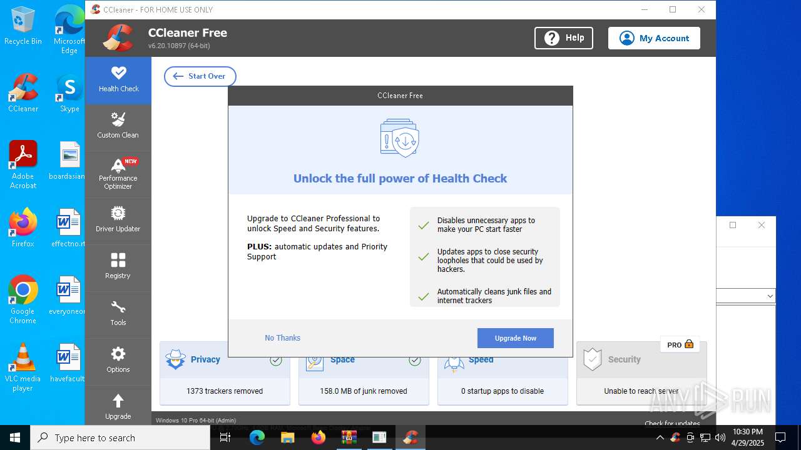
Task: Click Start Over button
Action: pyautogui.click(x=200, y=76)
